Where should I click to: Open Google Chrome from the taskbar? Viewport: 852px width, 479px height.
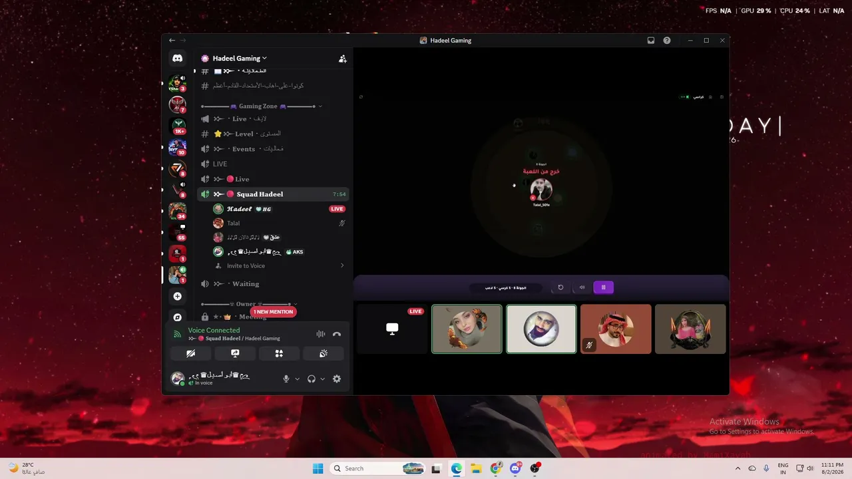click(496, 468)
